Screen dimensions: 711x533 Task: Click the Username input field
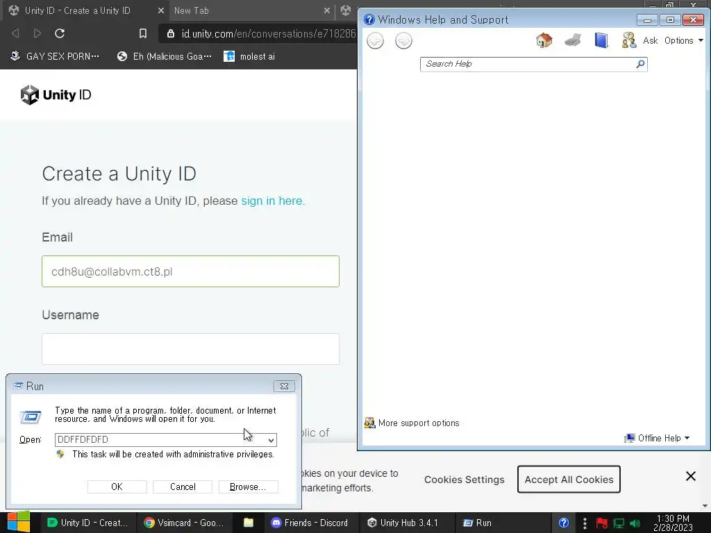(190, 349)
